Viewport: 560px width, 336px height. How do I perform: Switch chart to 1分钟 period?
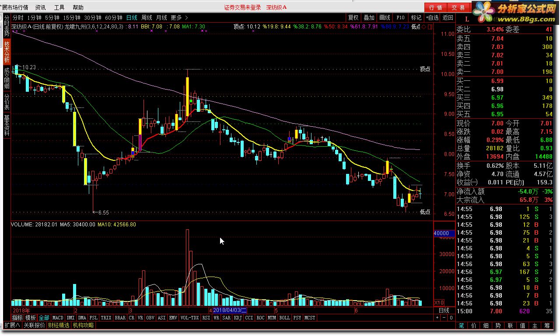pyautogui.click(x=34, y=17)
